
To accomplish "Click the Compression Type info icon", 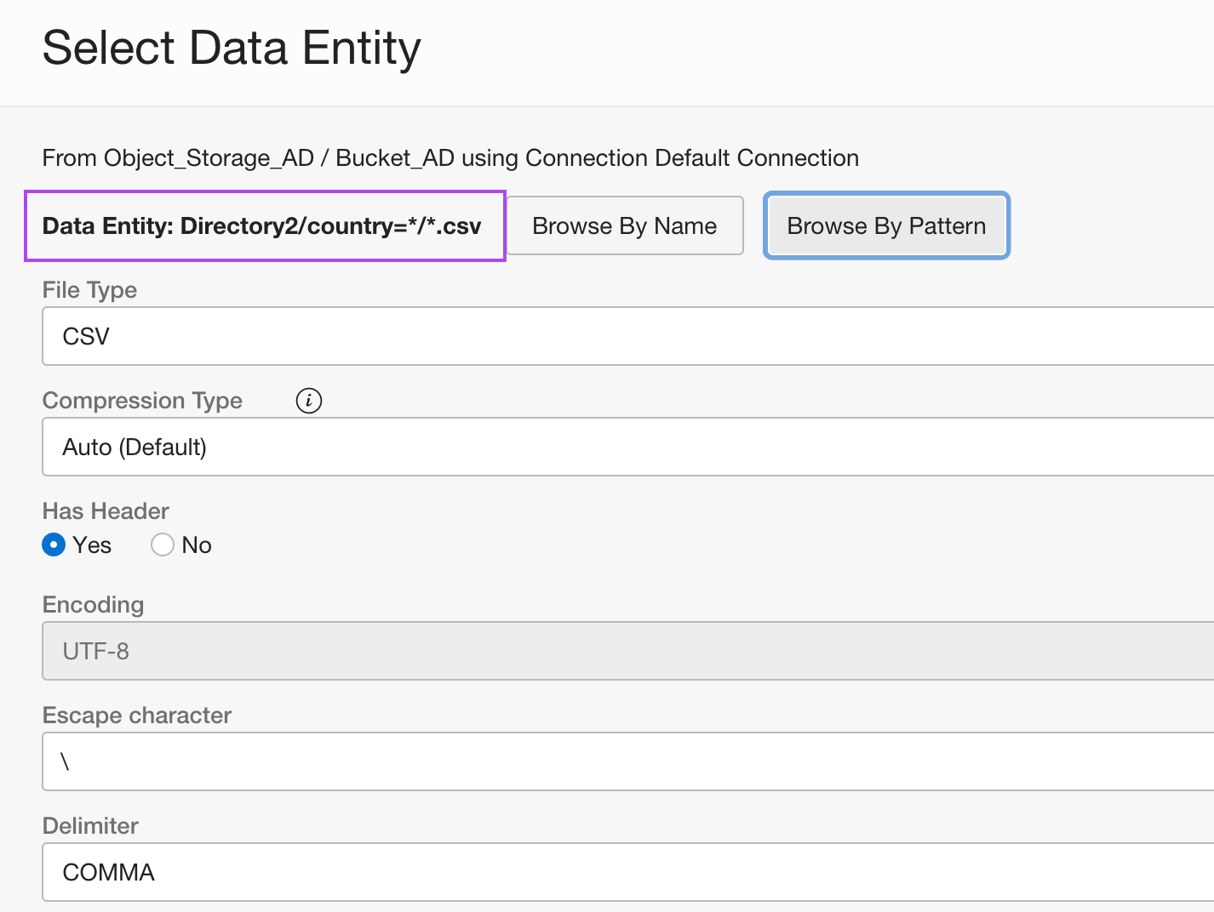I will (308, 401).
